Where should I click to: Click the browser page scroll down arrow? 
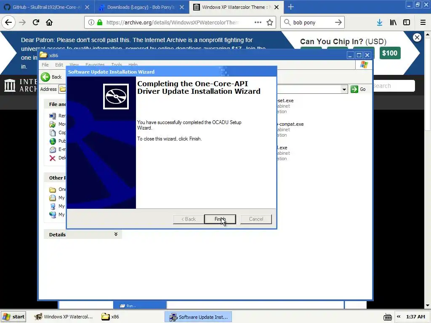click(428, 305)
